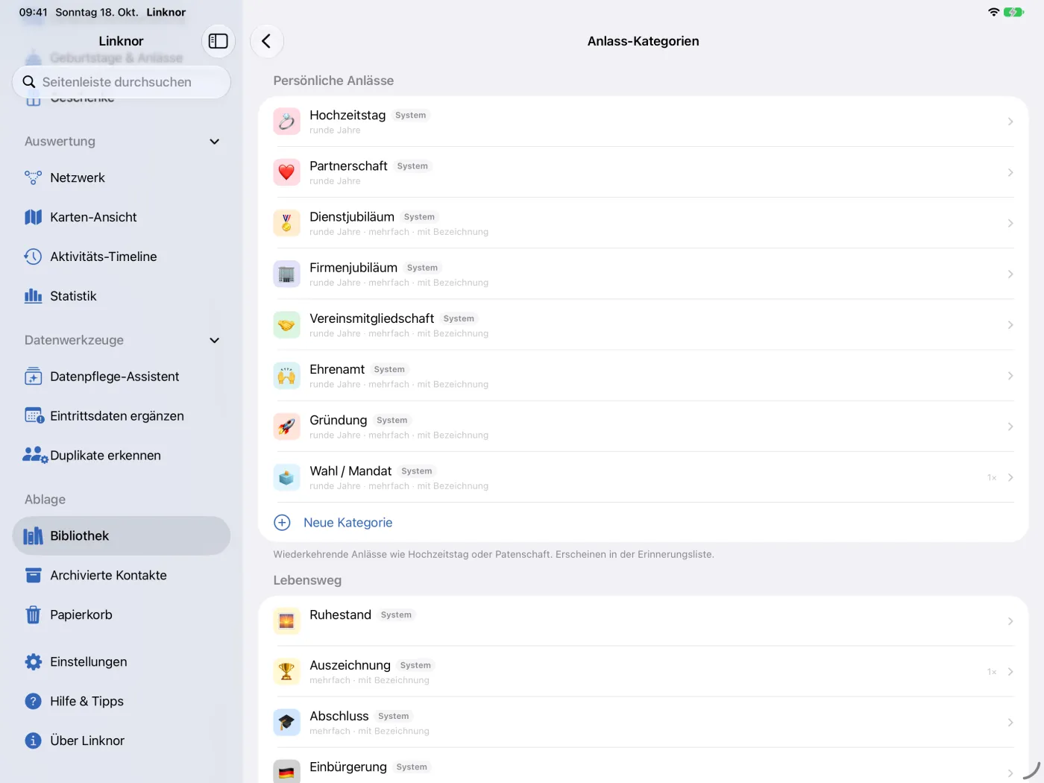Collapse the Datenwerkzeuge sidebar section
The height and width of the screenshot is (783, 1044).
pyautogui.click(x=215, y=341)
